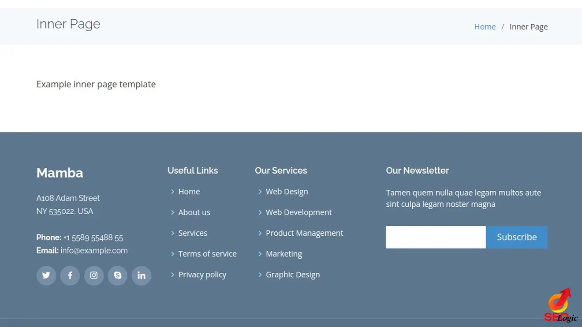Click chevron arrow beside Privacy policy
582x327 pixels.
click(173, 275)
